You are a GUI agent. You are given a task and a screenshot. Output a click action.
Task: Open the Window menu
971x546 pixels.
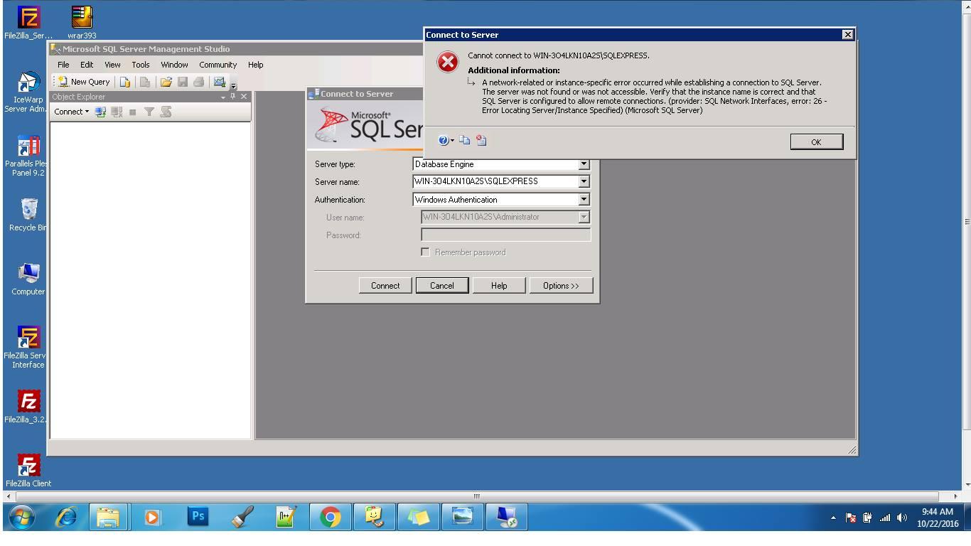(174, 65)
